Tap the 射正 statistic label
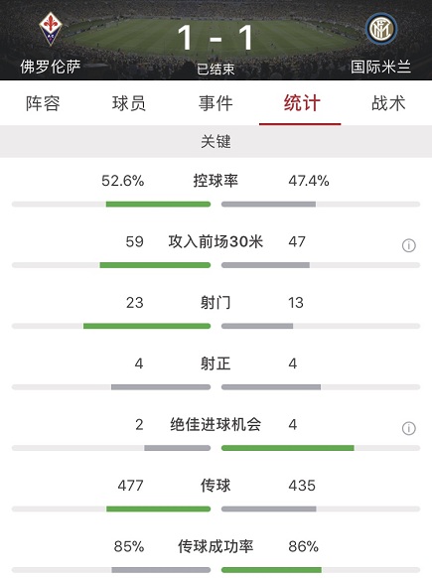 [x=216, y=363]
